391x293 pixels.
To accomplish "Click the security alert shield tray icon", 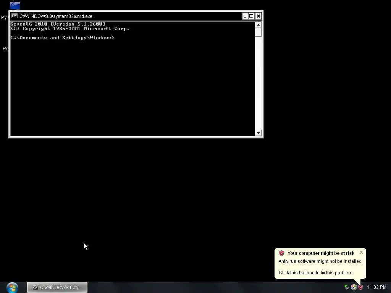I will pos(360,287).
